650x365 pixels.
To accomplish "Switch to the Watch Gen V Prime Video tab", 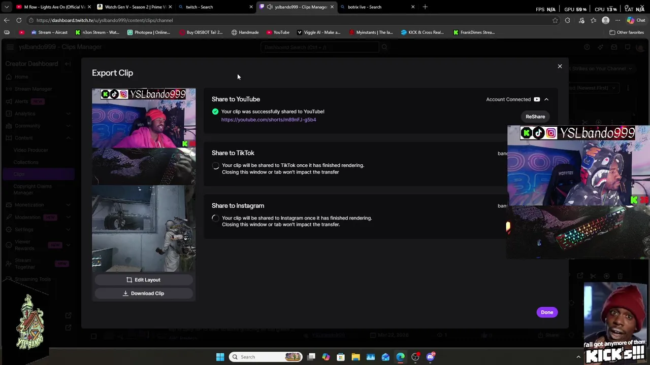I will [x=134, y=7].
